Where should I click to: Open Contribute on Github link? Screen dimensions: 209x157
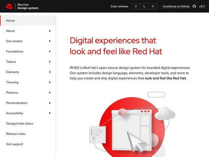tap(176, 7)
